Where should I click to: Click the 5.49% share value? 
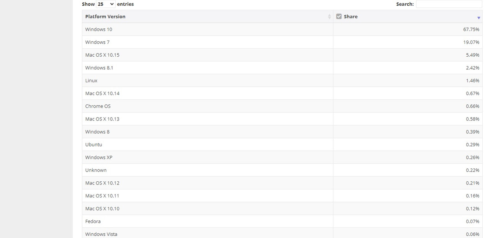tap(473, 55)
